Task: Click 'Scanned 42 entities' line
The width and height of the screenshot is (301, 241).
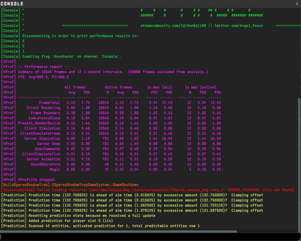Action: coord(100,226)
